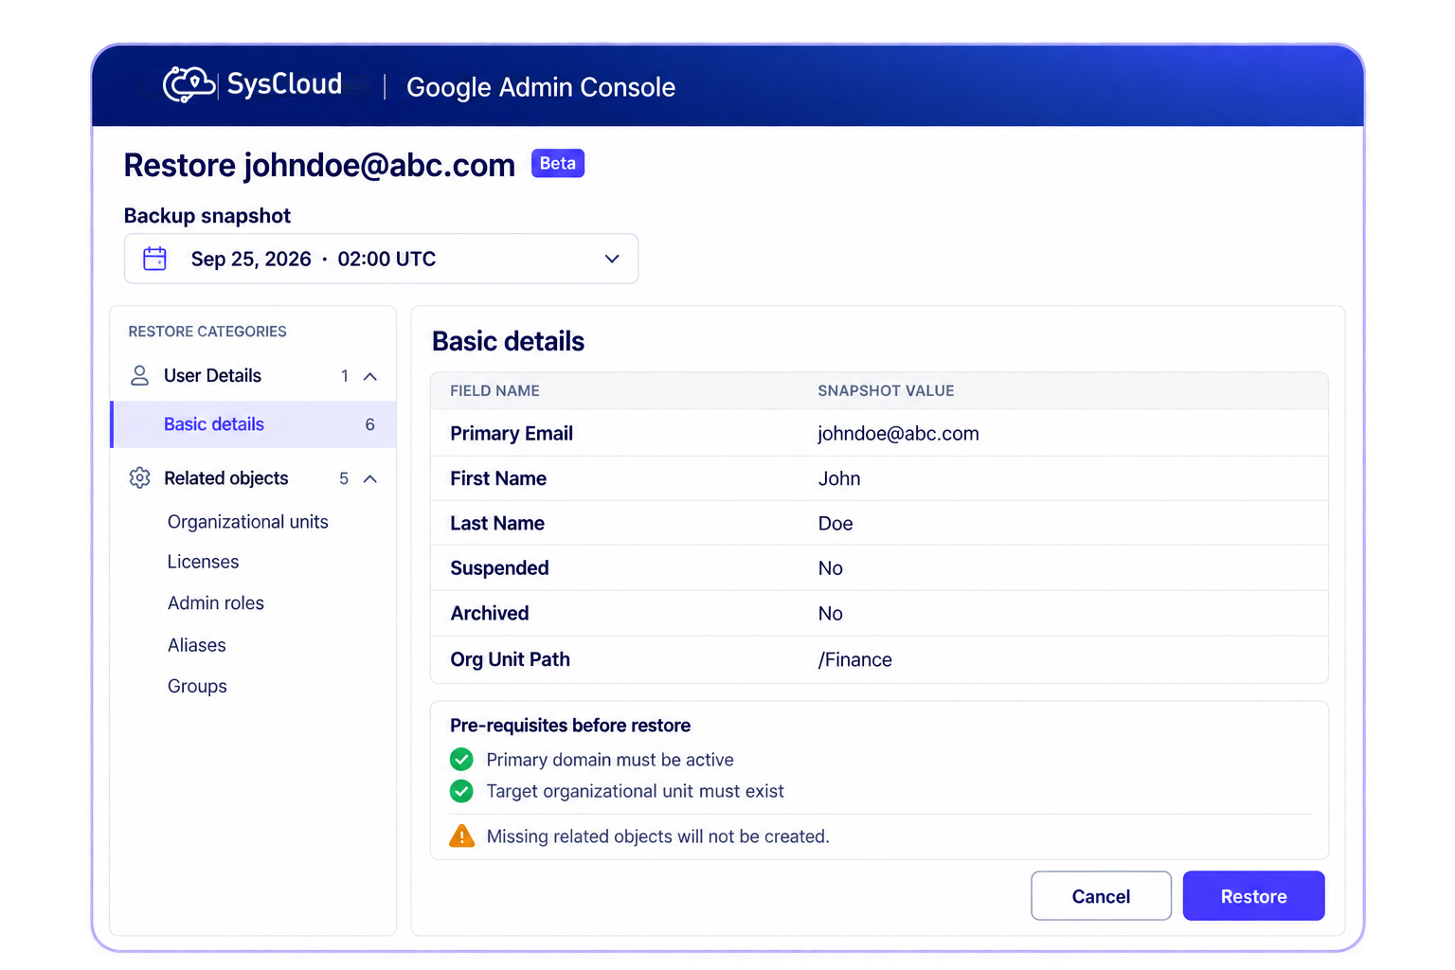Click the Archived row value No
This screenshot has height=970, width=1455.
(x=830, y=614)
